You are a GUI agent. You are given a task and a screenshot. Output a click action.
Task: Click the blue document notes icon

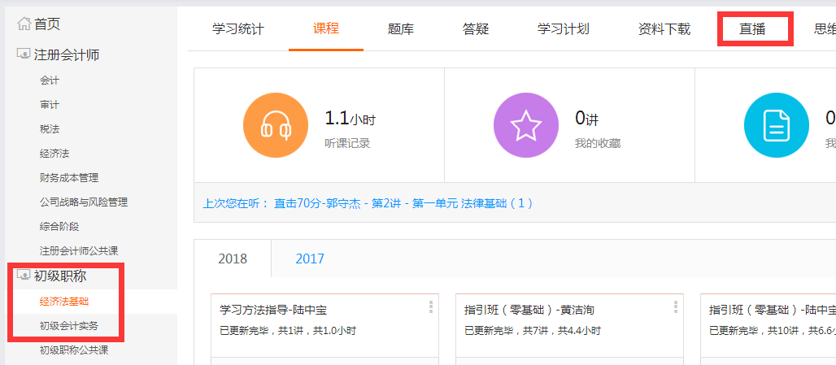click(x=776, y=125)
